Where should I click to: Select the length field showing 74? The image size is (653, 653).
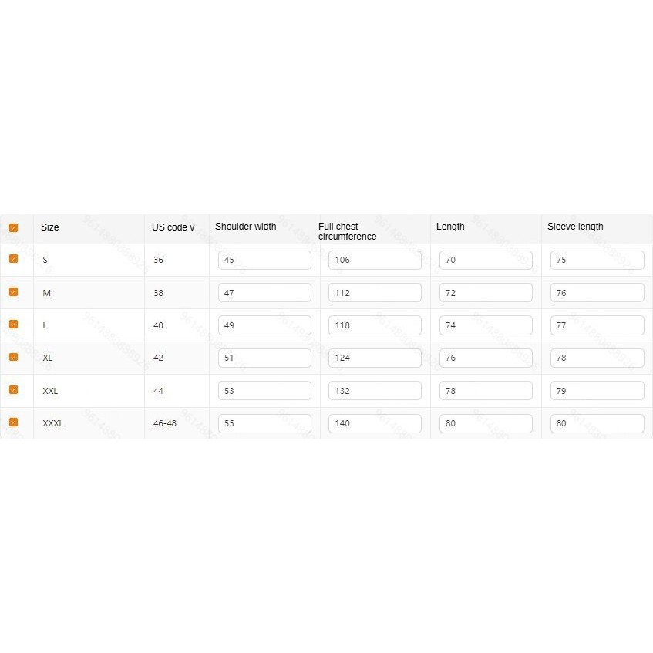[x=486, y=325]
